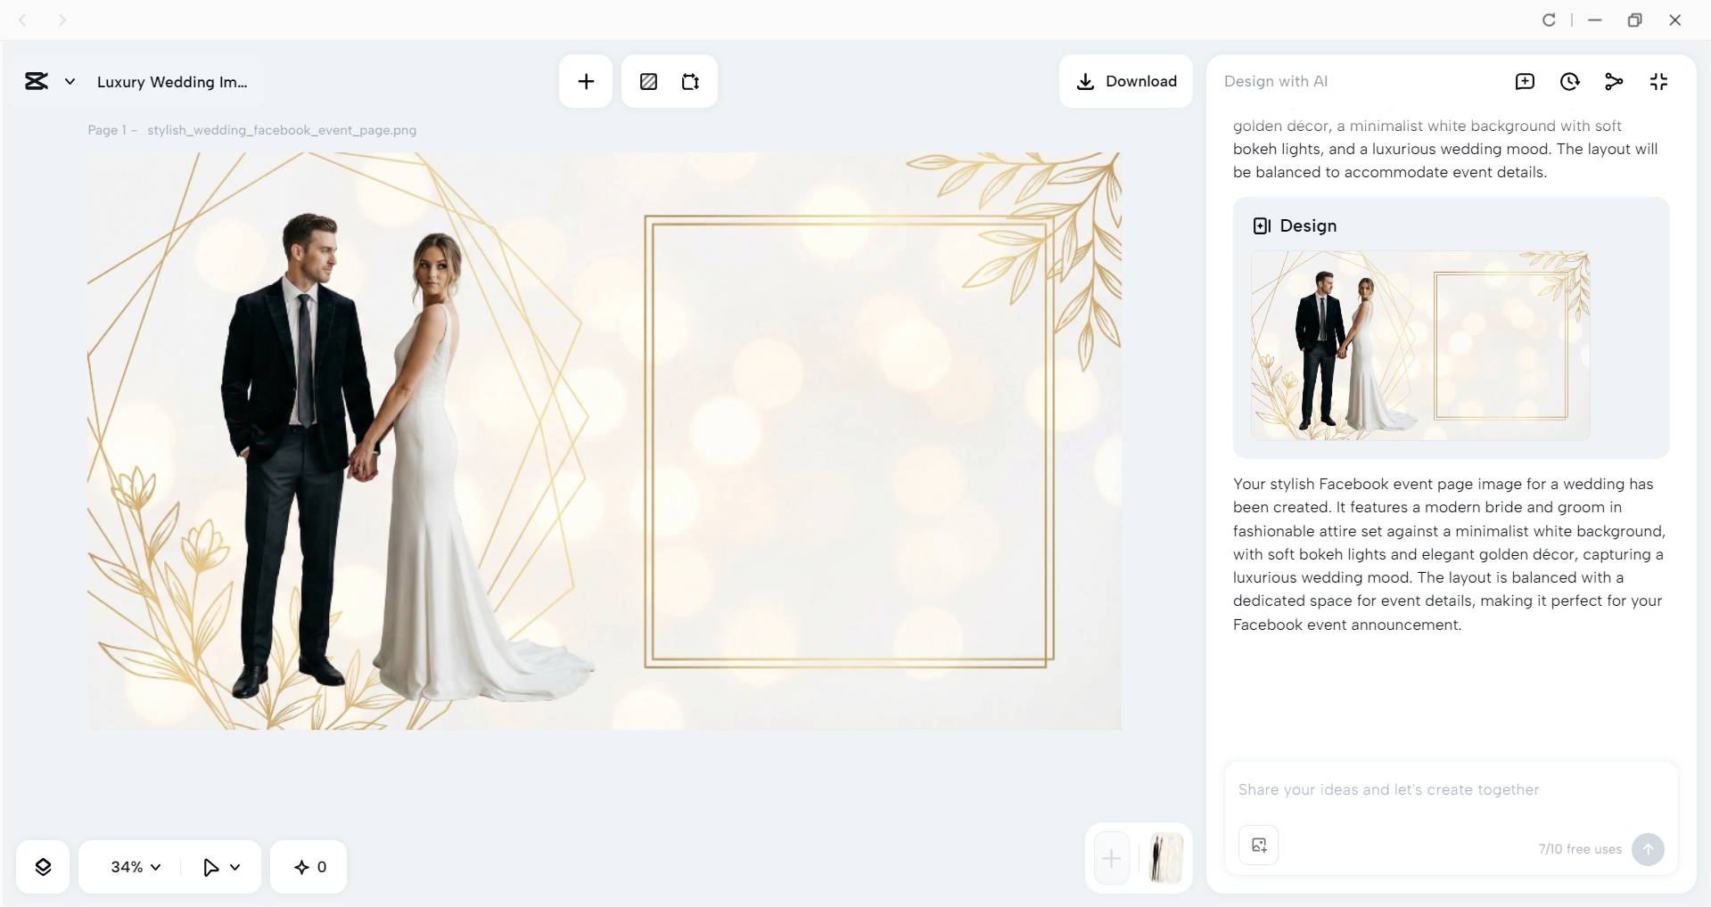Open the AI generated Design thumbnail preview
The image size is (1711, 907).
(1420, 346)
